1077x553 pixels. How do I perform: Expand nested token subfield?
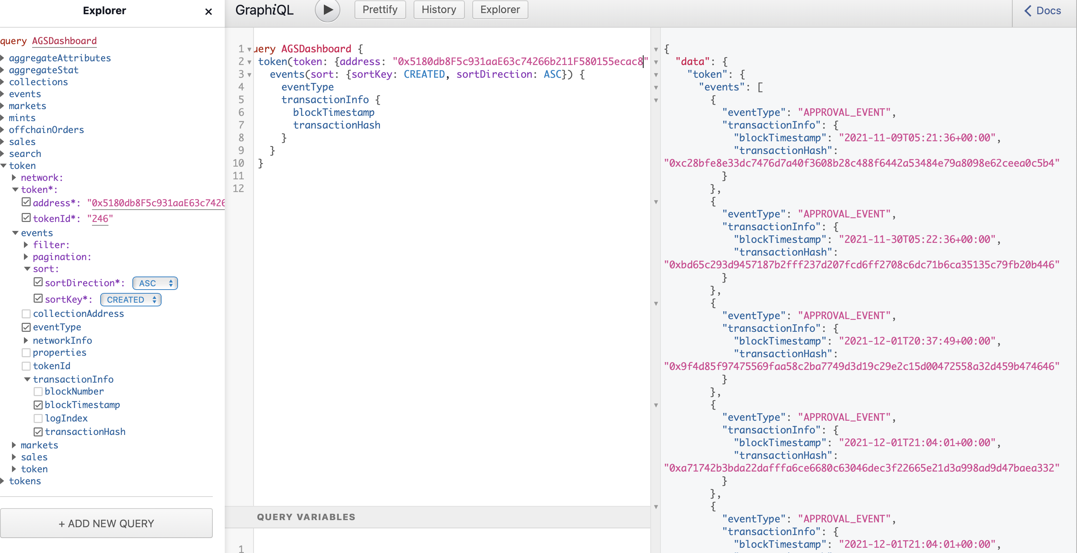point(14,469)
